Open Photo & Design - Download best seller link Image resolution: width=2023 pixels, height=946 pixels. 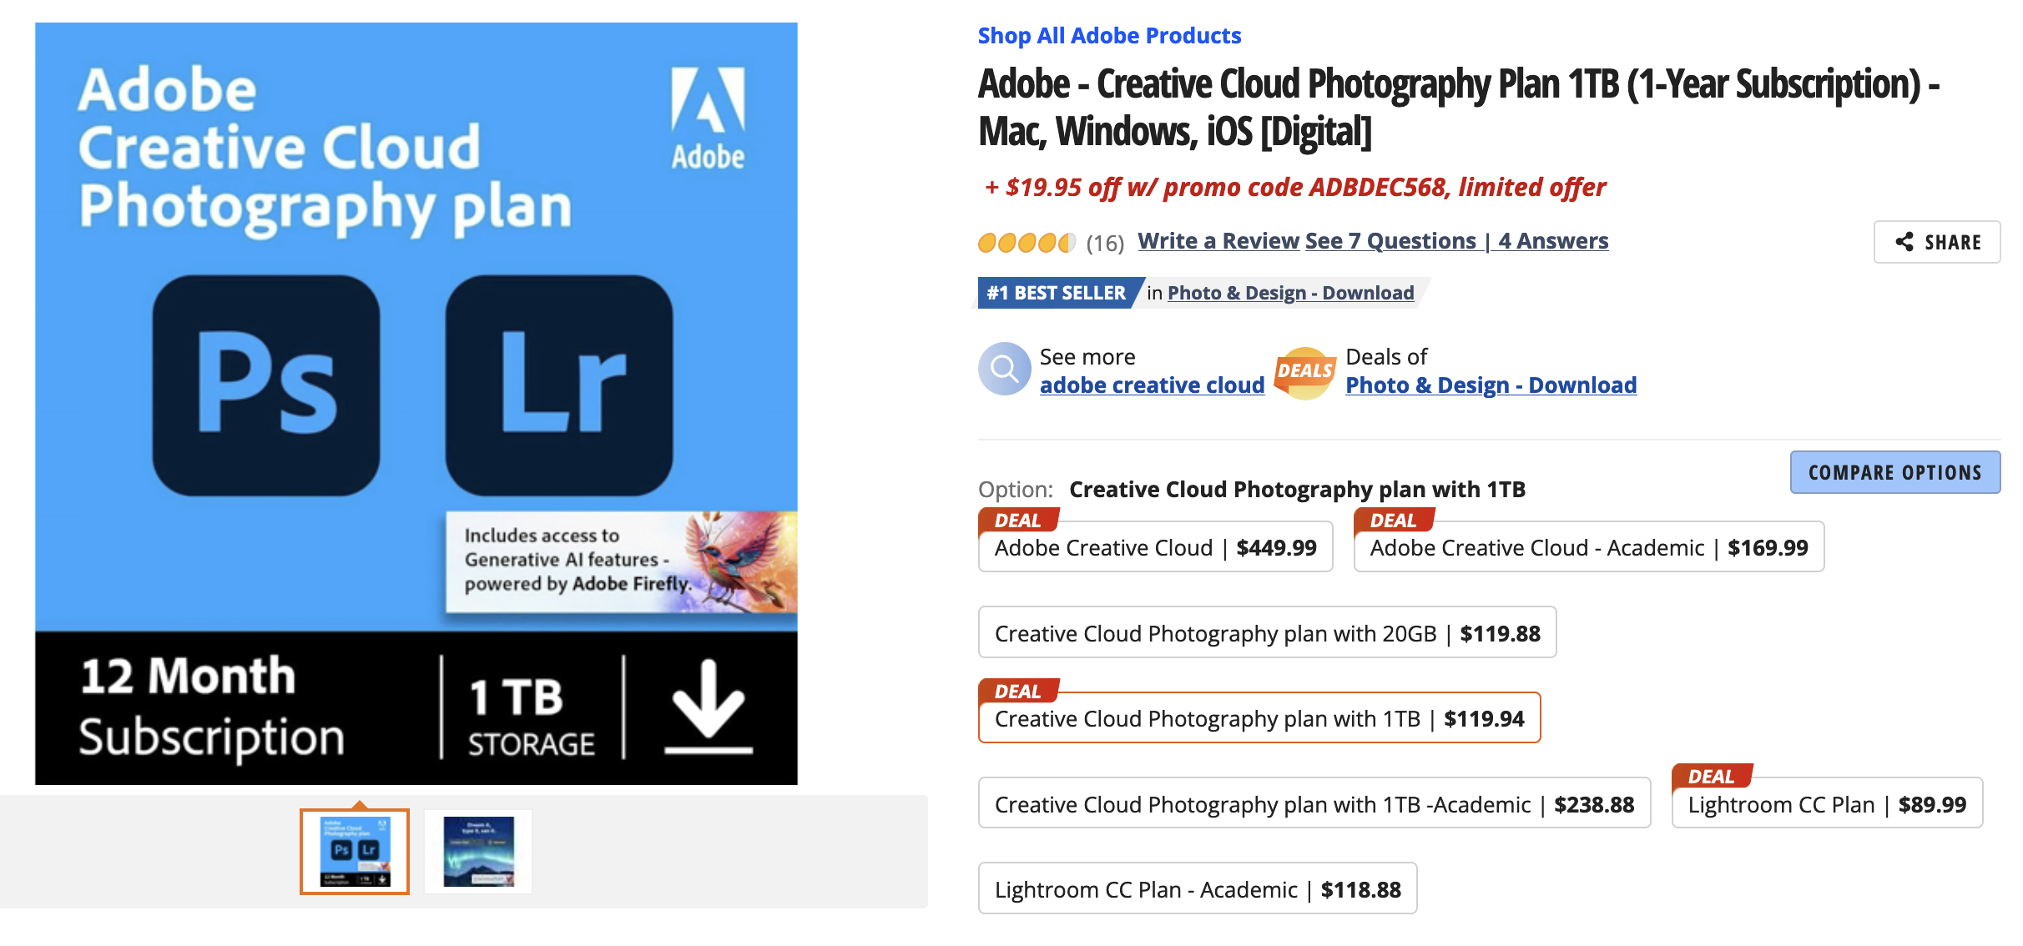(1290, 293)
